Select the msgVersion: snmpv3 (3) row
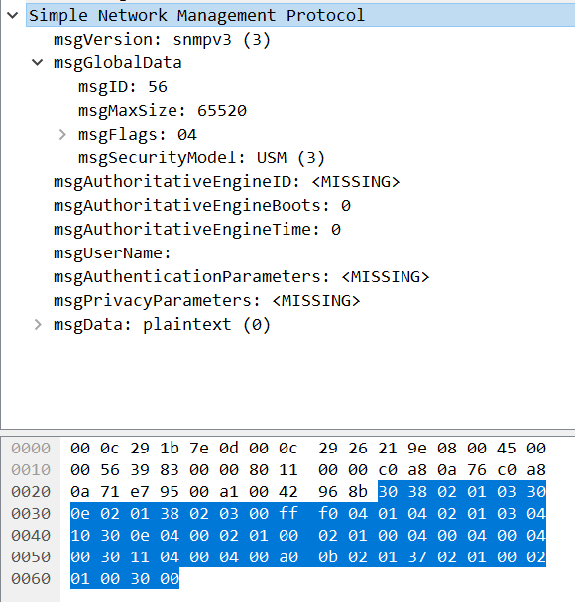The image size is (575, 602). pyautogui.click(x=162, y=40)
